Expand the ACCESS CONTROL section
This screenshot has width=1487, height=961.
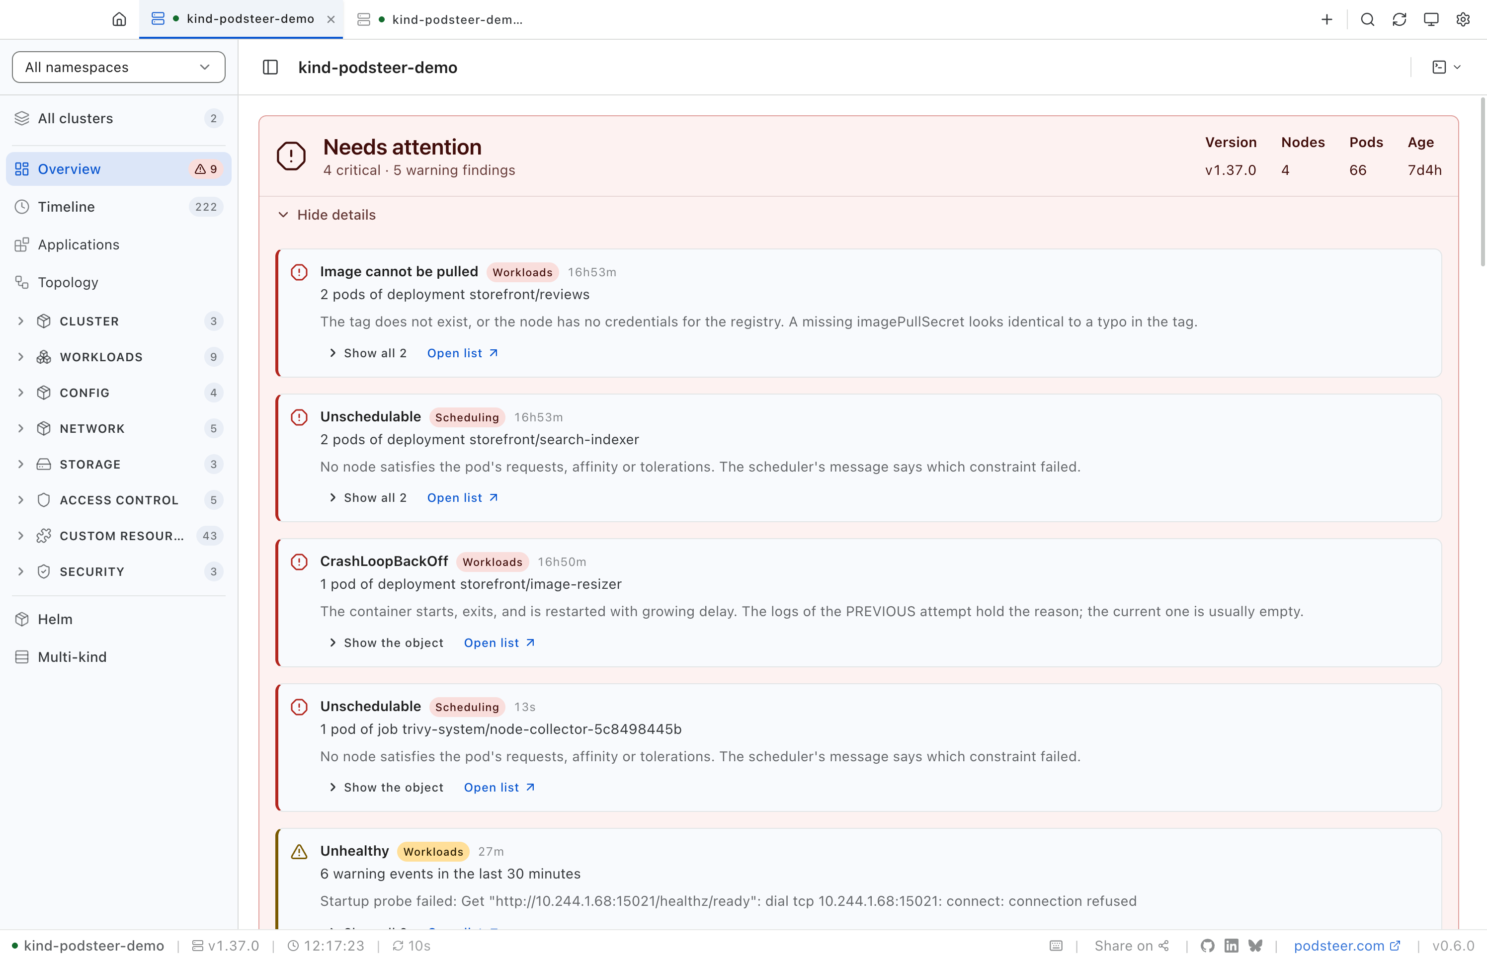coord(119,500)
